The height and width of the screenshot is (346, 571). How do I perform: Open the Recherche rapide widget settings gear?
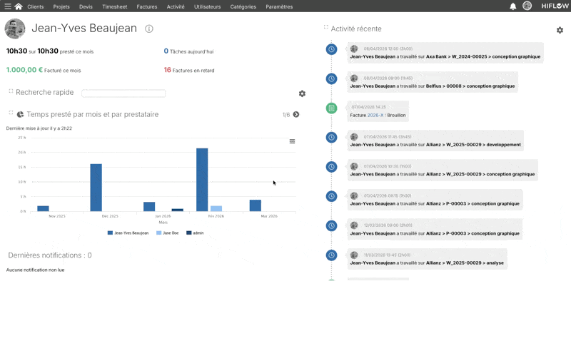[x=302, y=93]
